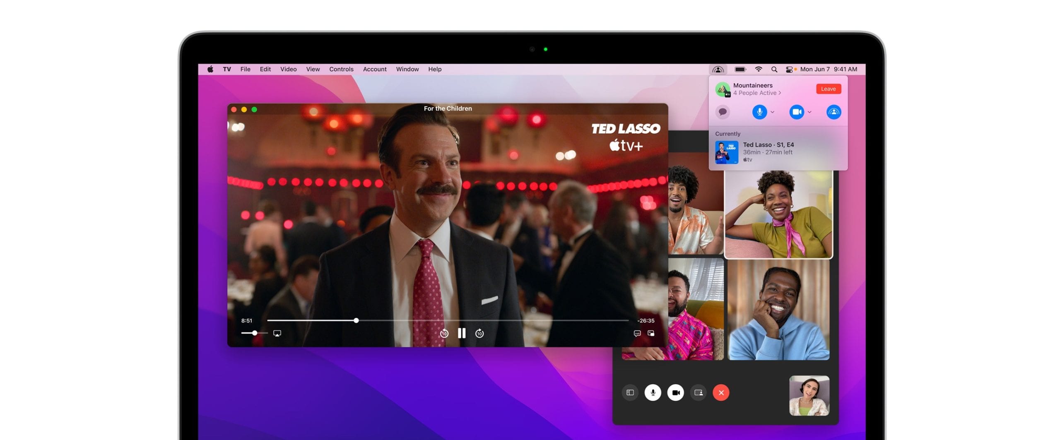This screenshot has height=440, width=1060.
Task: Turn off camera in the FaceTime window
Action: coord(676,392)
